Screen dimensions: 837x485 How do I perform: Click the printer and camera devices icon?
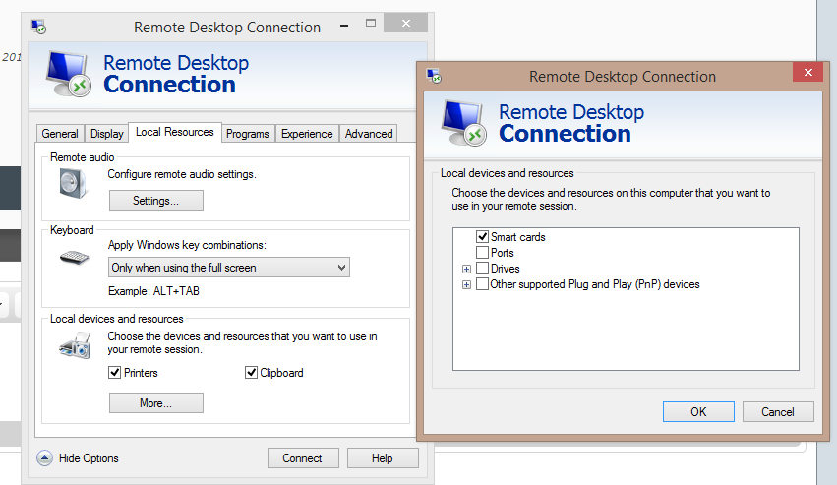point(76,345)
